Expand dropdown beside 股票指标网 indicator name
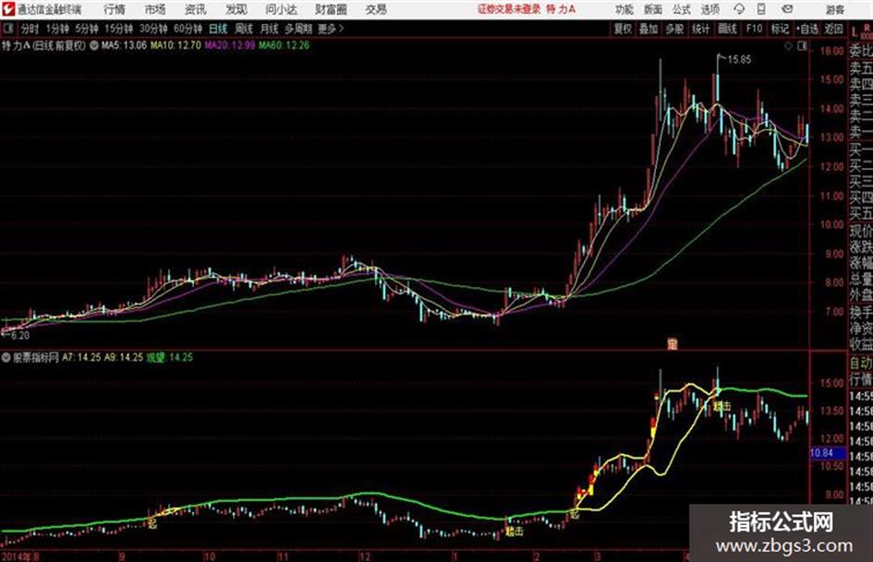 [7, 357]
